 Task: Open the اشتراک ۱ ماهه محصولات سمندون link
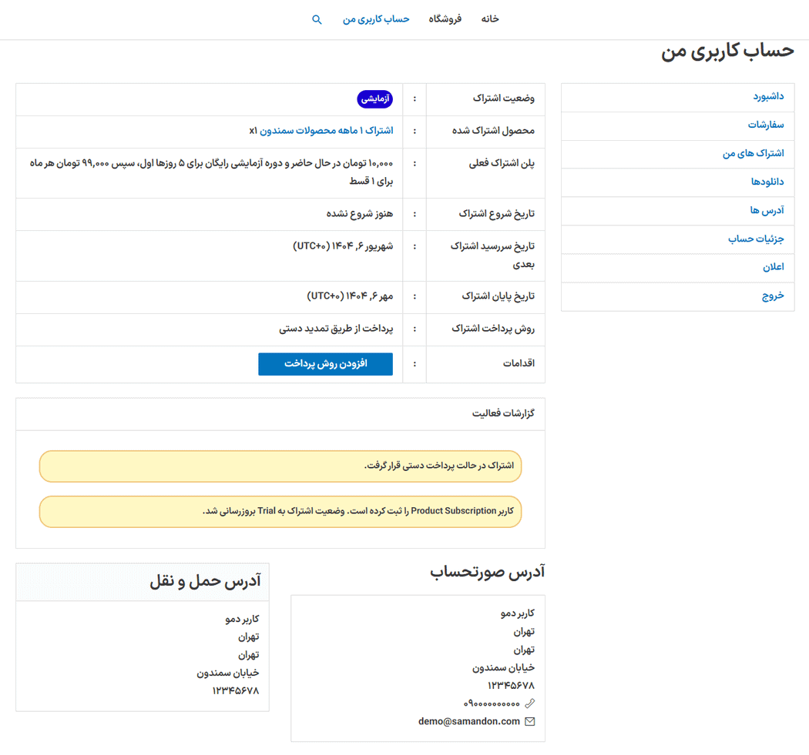point(326,131)
